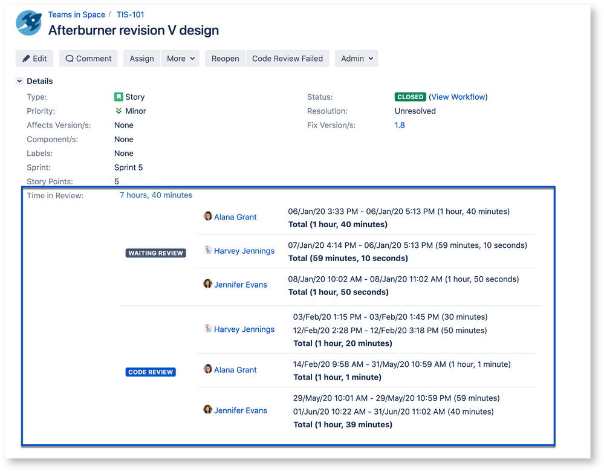
Task: Click the 14/Feb/20 9:58 AM time entry
Action: point(402,364)
